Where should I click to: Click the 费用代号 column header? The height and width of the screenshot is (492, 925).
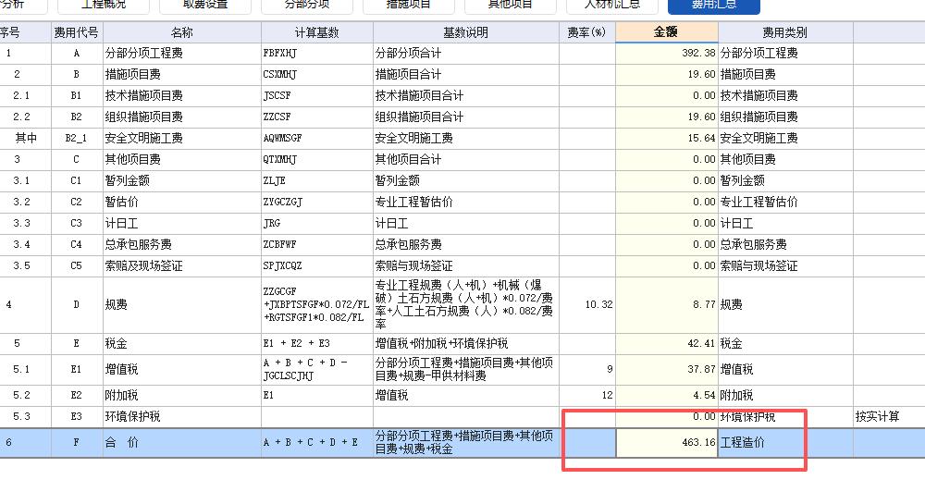[x=77, y=32]
